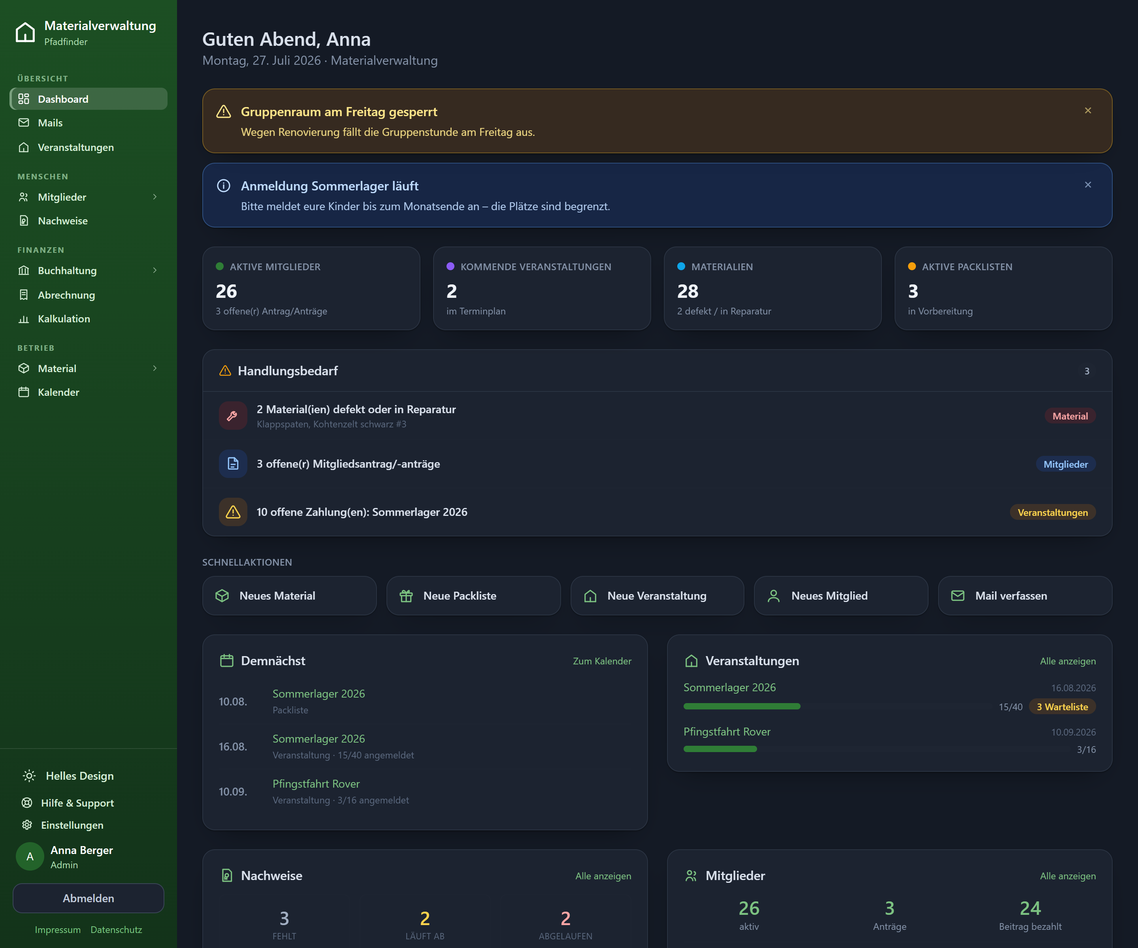Image resolution: width=1138 pixels, height=948 pixels.
Task: Open Pfingstfahrt Rover in Demnächst list
Action: (x=316, y=784)
